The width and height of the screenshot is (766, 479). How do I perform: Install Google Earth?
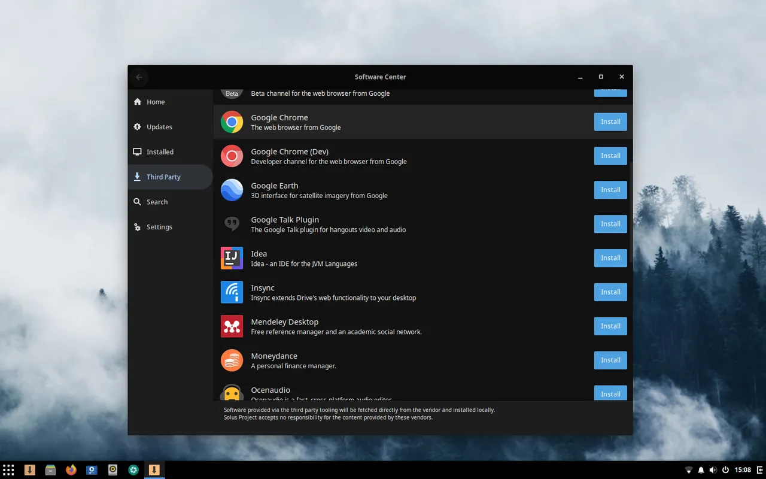(610, 190)
